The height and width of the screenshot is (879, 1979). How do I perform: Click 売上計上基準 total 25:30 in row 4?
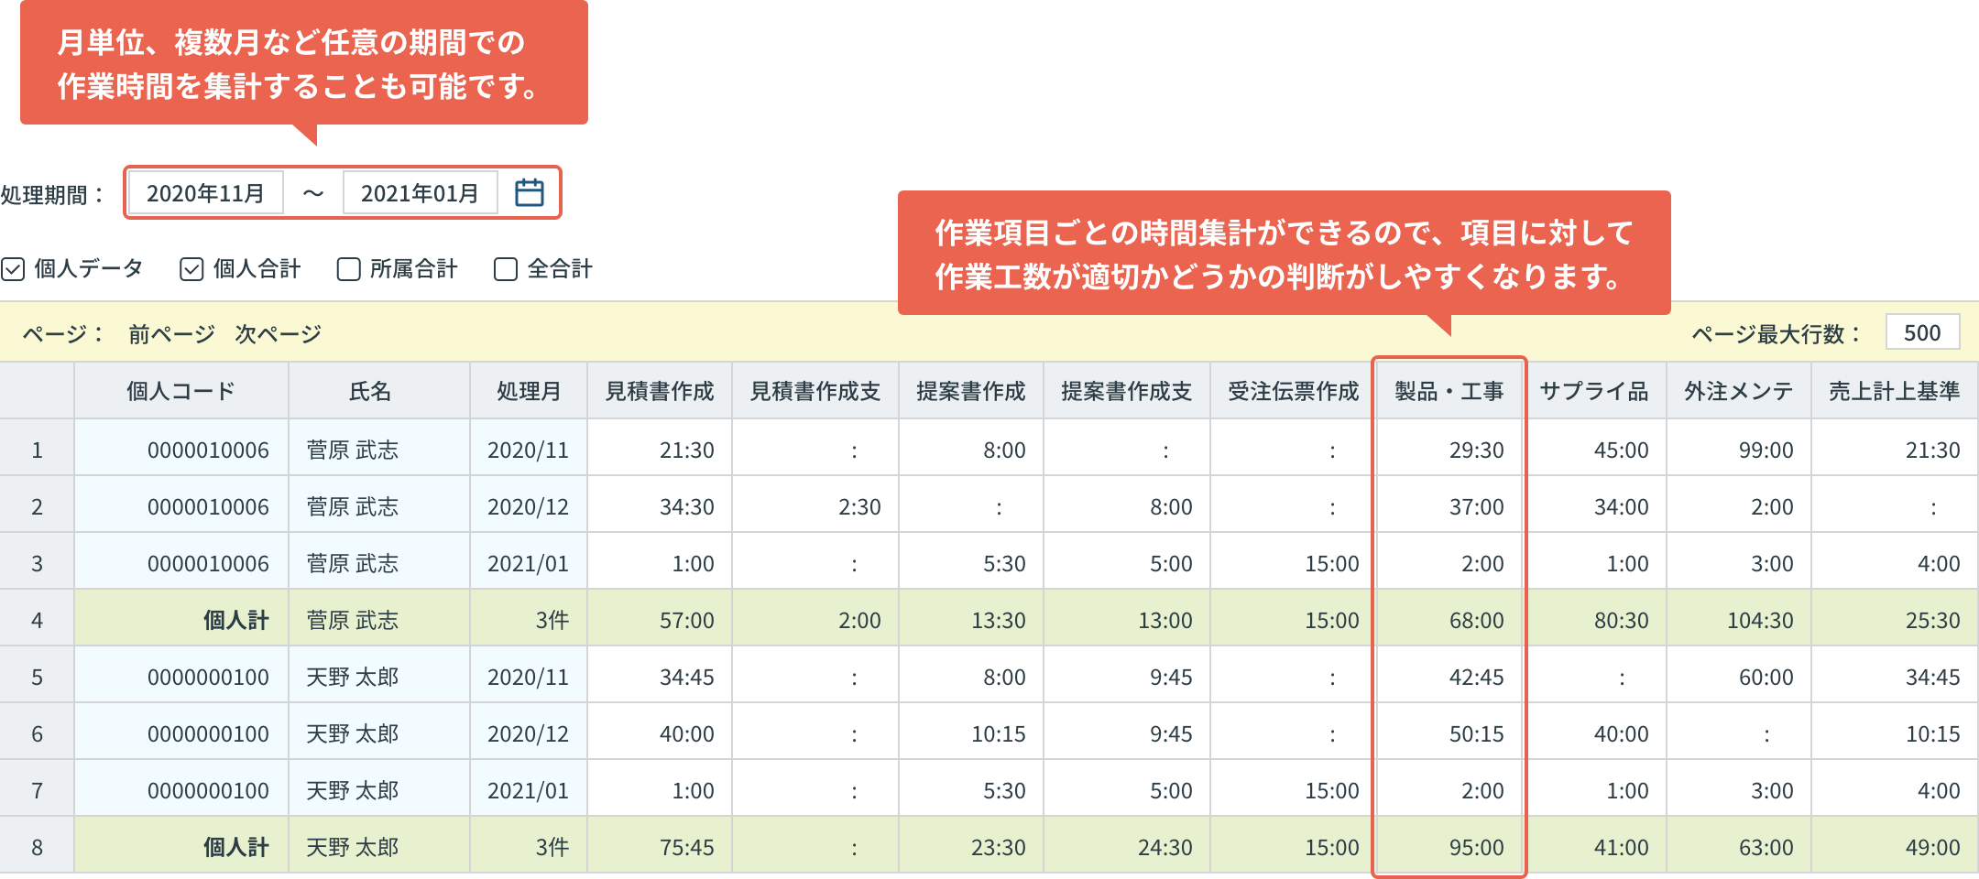pyautogui.click(x=1932, y=620)
